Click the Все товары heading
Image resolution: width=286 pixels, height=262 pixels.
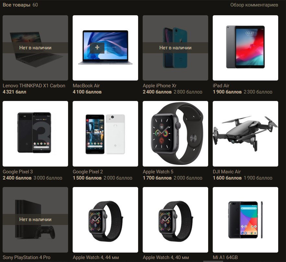[x=17, y=5]
